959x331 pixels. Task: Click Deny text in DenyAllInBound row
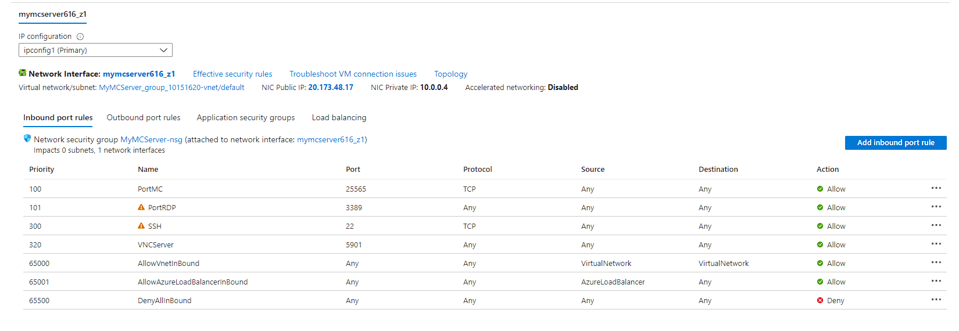[835, 300]
